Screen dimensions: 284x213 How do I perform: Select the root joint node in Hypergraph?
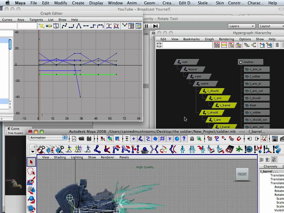point(186,62)
